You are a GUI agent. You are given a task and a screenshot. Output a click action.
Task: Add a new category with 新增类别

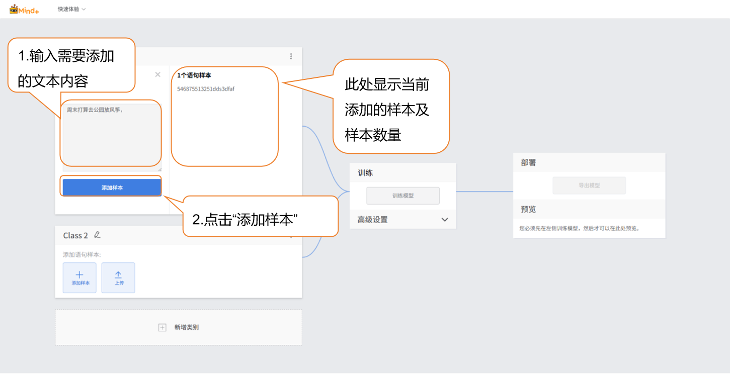point(179,327)
